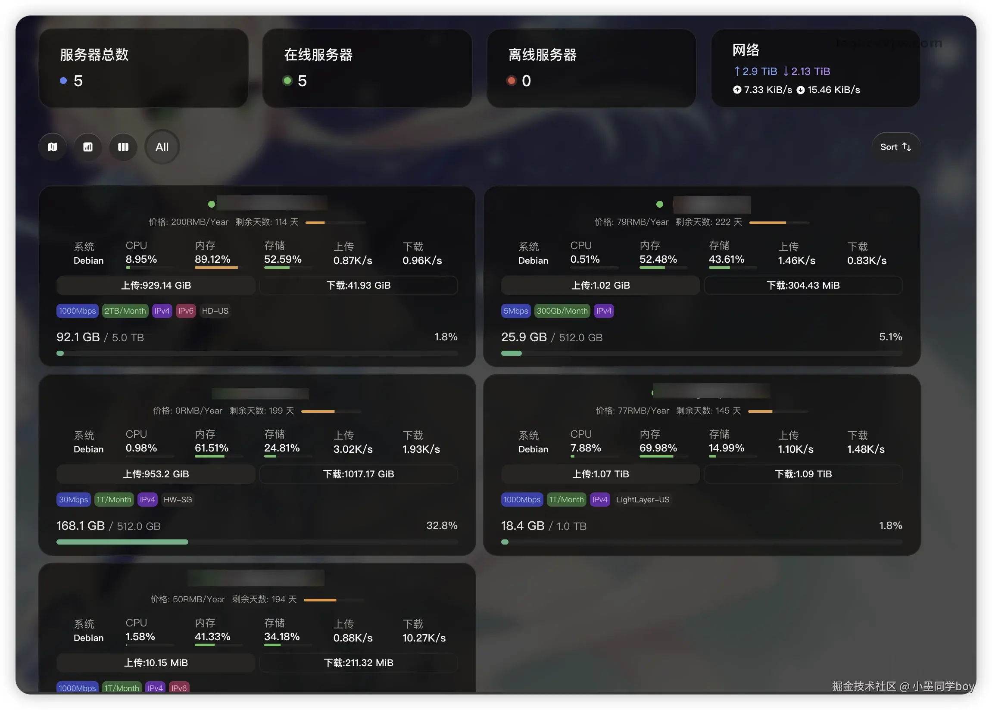Click the 上传:1.07 TiB total upload box
The width and height of the screenshot is (992, 710).
601,474
